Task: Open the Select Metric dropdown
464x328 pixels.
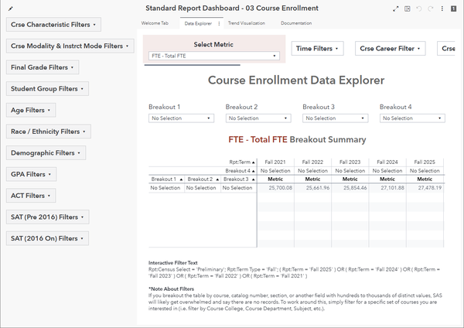Action: pos(214,56)
